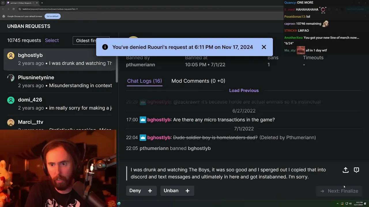369x207 pixels.
Task: Open the share/export icon beside the request message
Action: [345, 170]
